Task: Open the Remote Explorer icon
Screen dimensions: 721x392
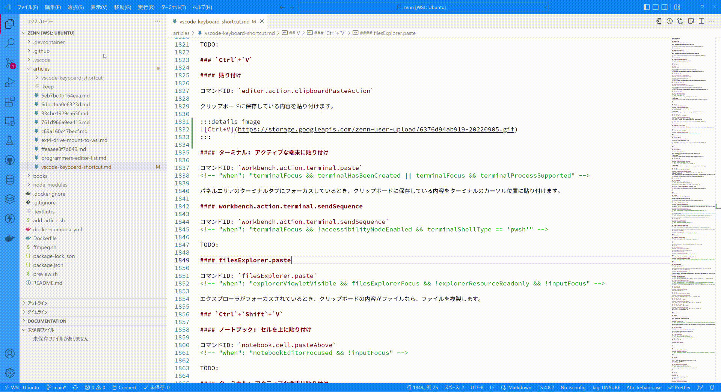Action: [x=10, y=121]
